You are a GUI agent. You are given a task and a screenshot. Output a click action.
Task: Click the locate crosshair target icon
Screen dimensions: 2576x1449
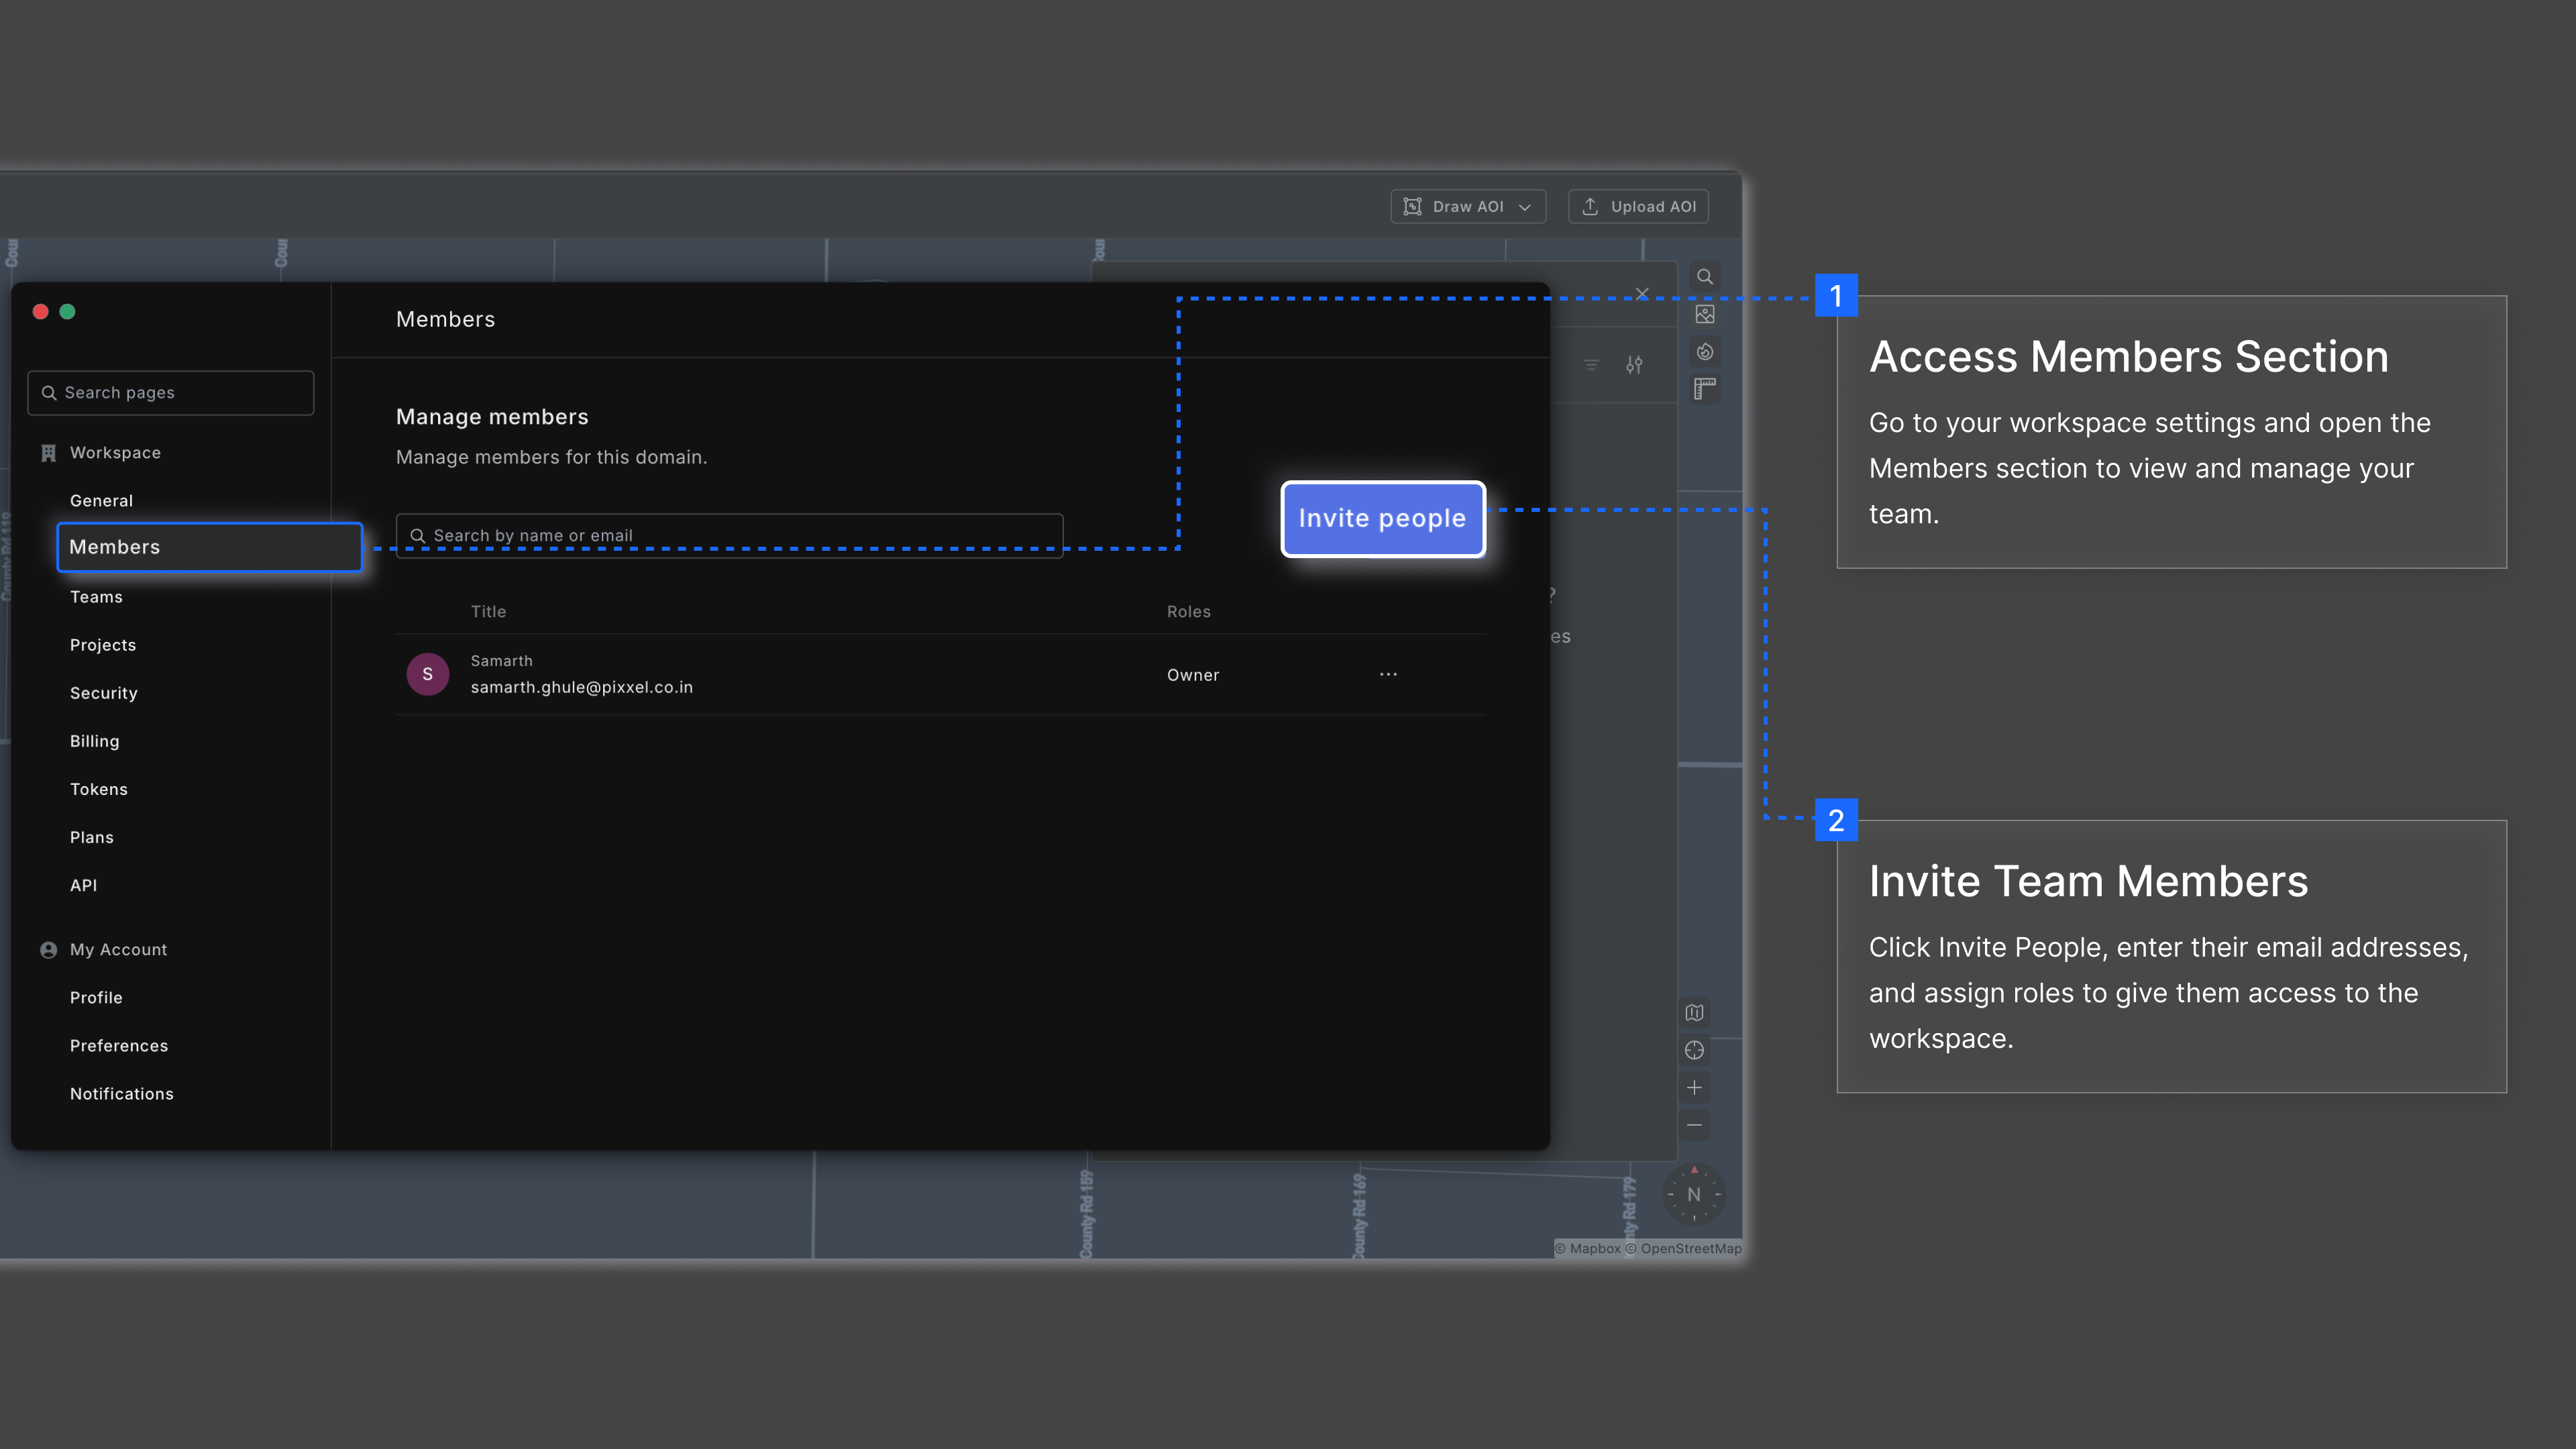point(1694,1050)
